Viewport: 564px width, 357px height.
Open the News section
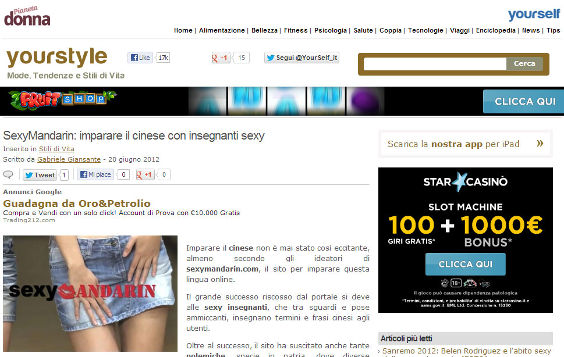click(531, 31)
